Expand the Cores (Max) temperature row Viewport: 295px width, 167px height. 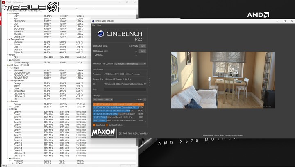[10, 91]
